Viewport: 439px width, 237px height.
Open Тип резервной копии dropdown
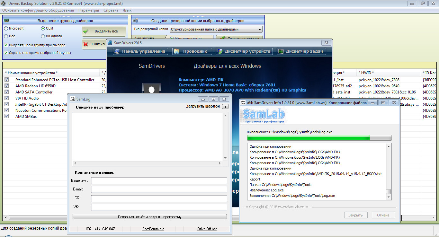tap(216, 29)
